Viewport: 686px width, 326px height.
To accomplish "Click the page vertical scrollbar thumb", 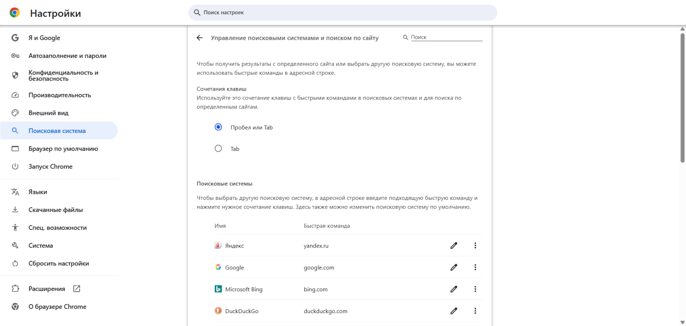I will pyautogui.click(x=683, y=98).
